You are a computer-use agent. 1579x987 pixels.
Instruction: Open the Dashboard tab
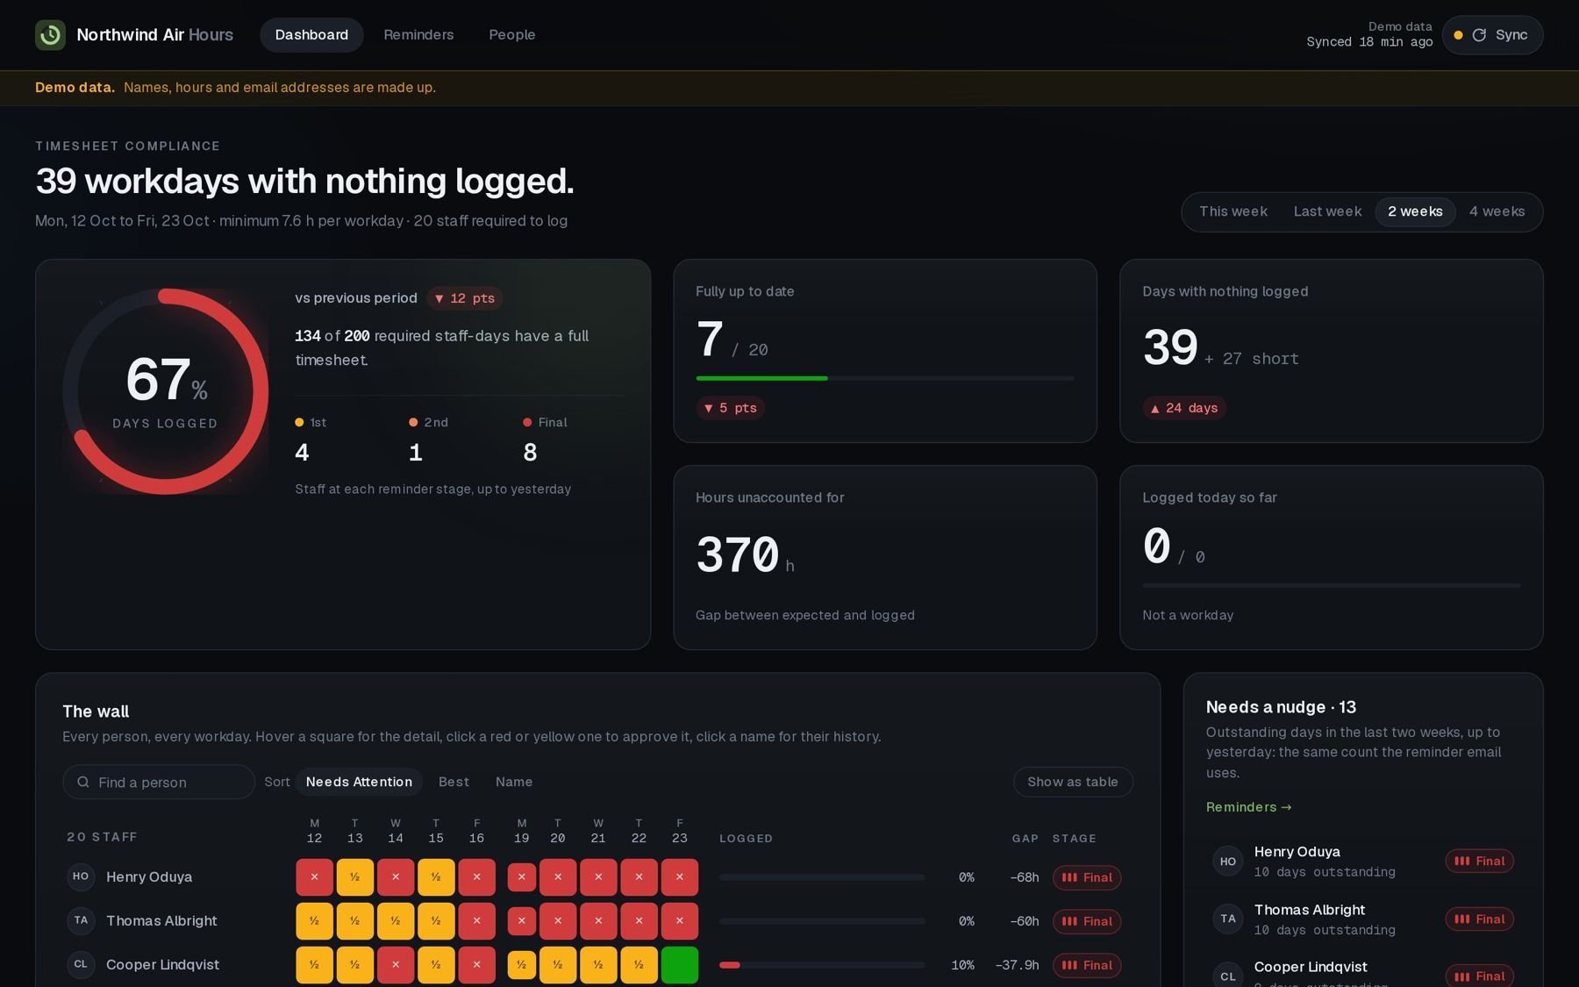311,35
